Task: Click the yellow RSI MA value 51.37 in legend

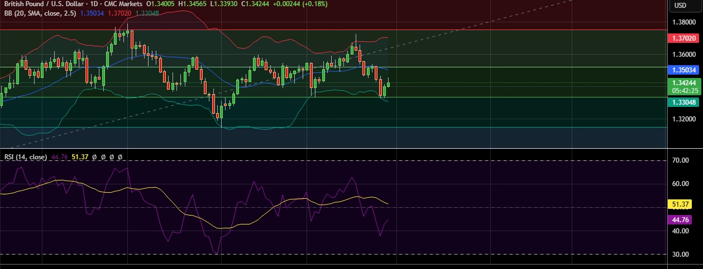Action: click(80, 157)
